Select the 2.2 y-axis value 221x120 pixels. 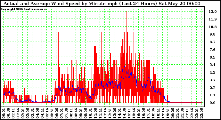click(x=213, y=88)
